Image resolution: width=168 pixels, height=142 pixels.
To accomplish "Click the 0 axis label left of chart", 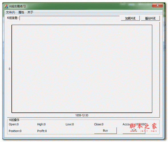I will click(x=9, y=69).
